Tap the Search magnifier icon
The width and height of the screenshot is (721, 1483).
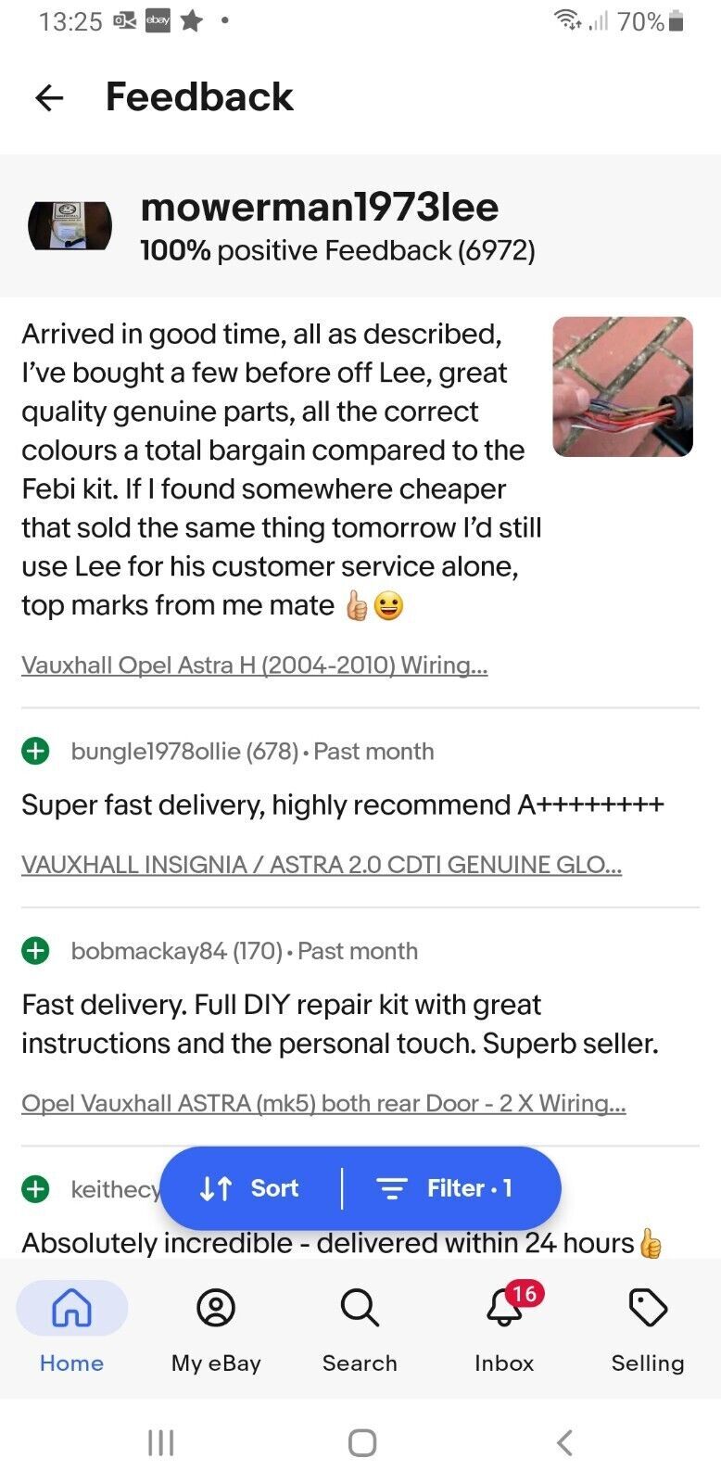(x=360, y=1308)
